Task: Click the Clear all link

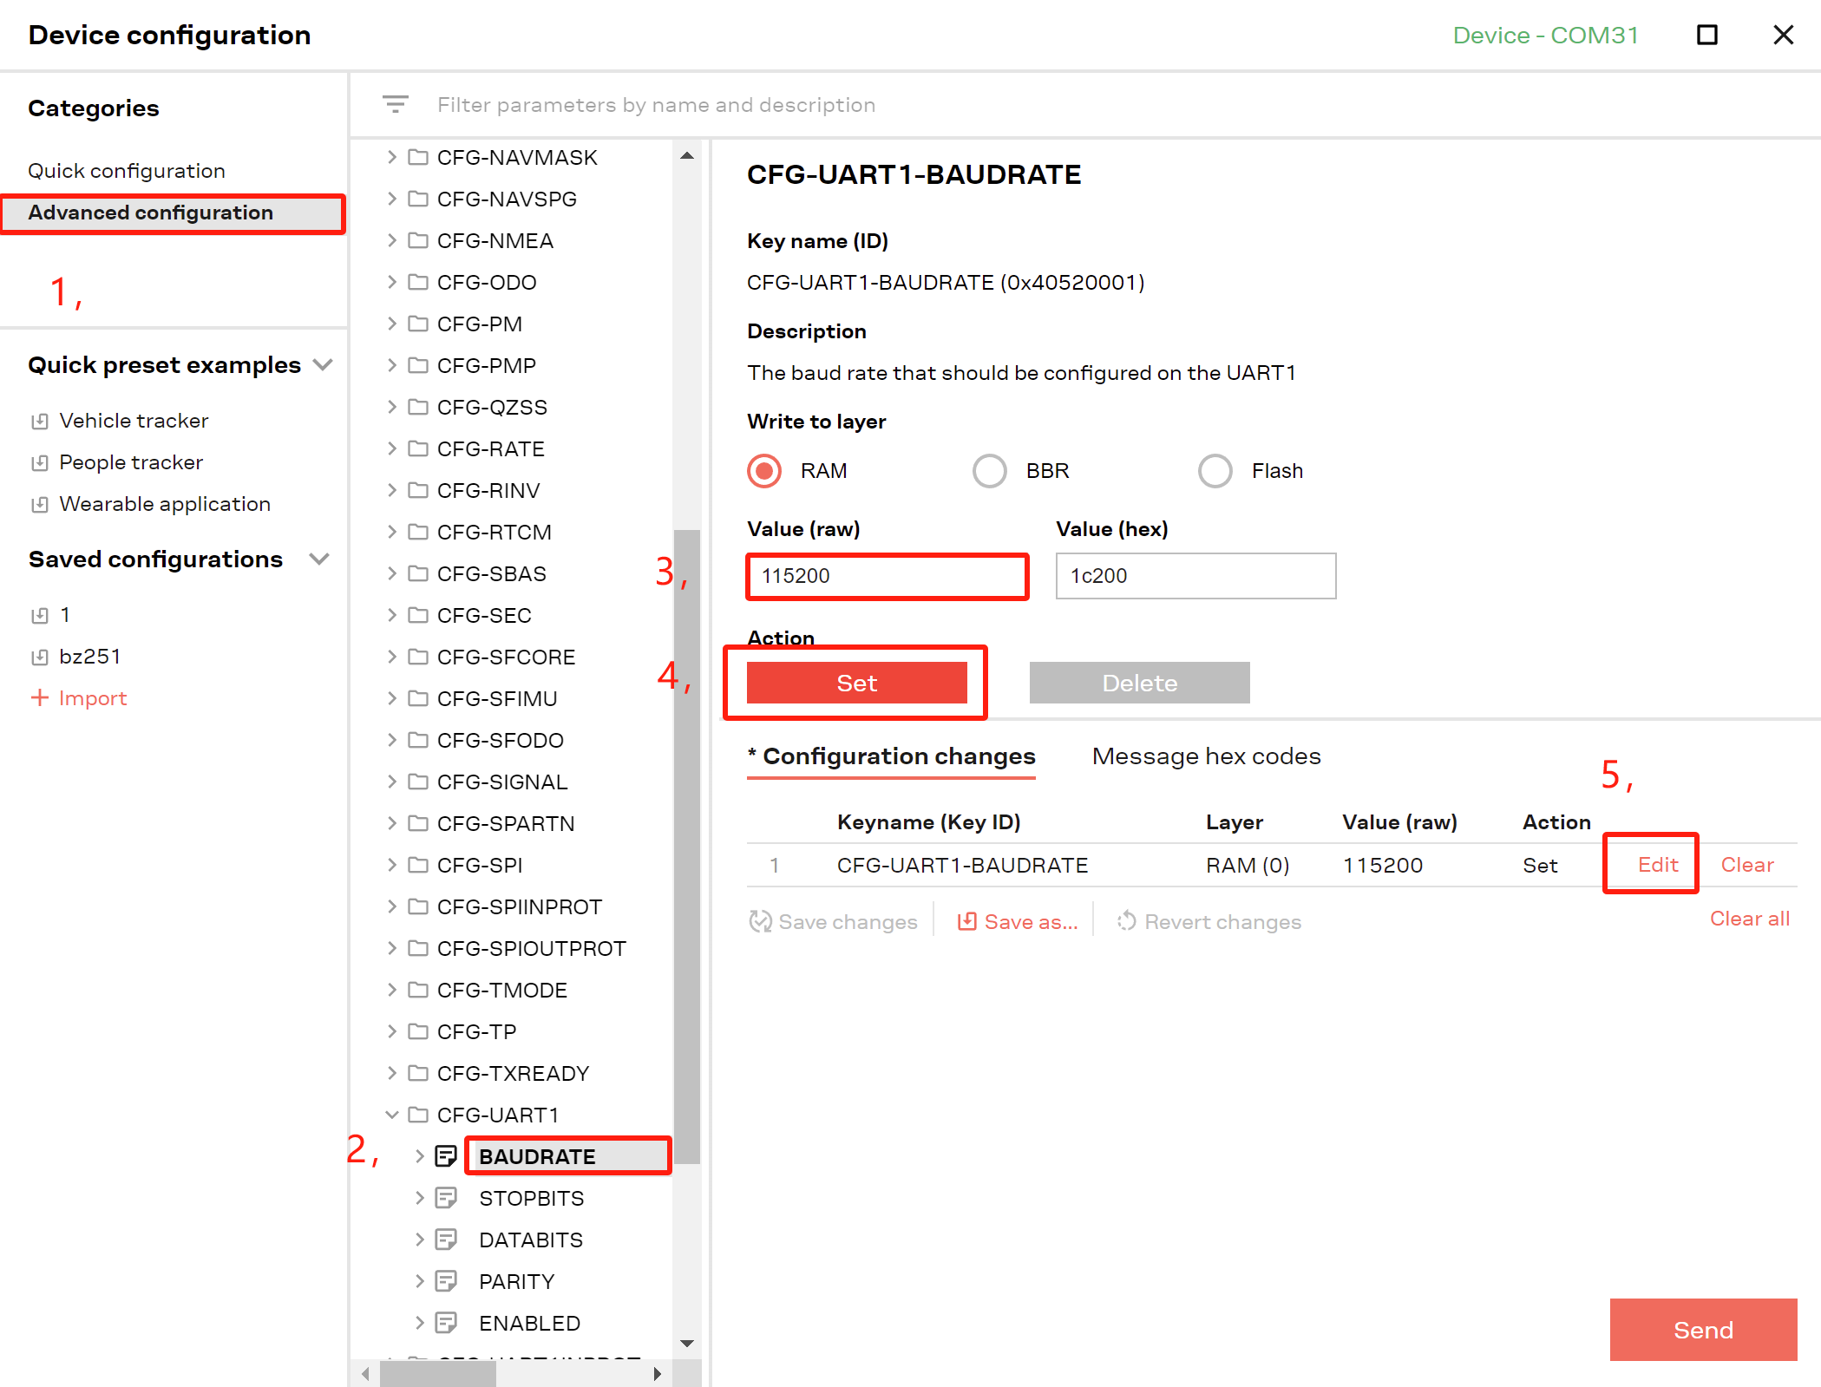Action: pos(1749,919)
